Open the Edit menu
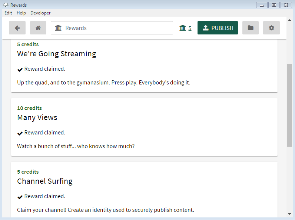The width and height of the screenshot is (295, 220). pyautogui.click(x=8, y=13)
